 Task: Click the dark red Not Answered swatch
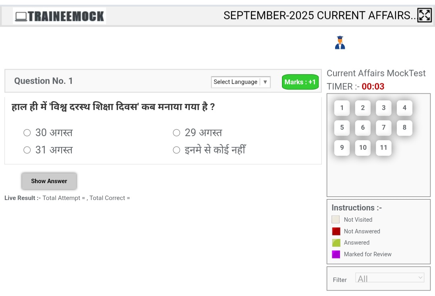pyautogui.click(x=336, y=231)
